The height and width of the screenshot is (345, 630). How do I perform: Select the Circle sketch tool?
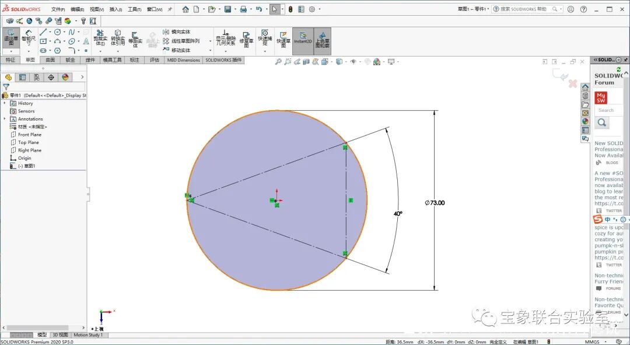57,31
